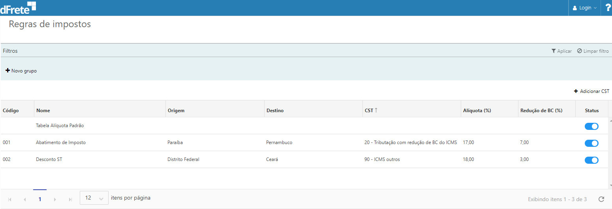Select the Desconto ST row

[x=49, y=159]
